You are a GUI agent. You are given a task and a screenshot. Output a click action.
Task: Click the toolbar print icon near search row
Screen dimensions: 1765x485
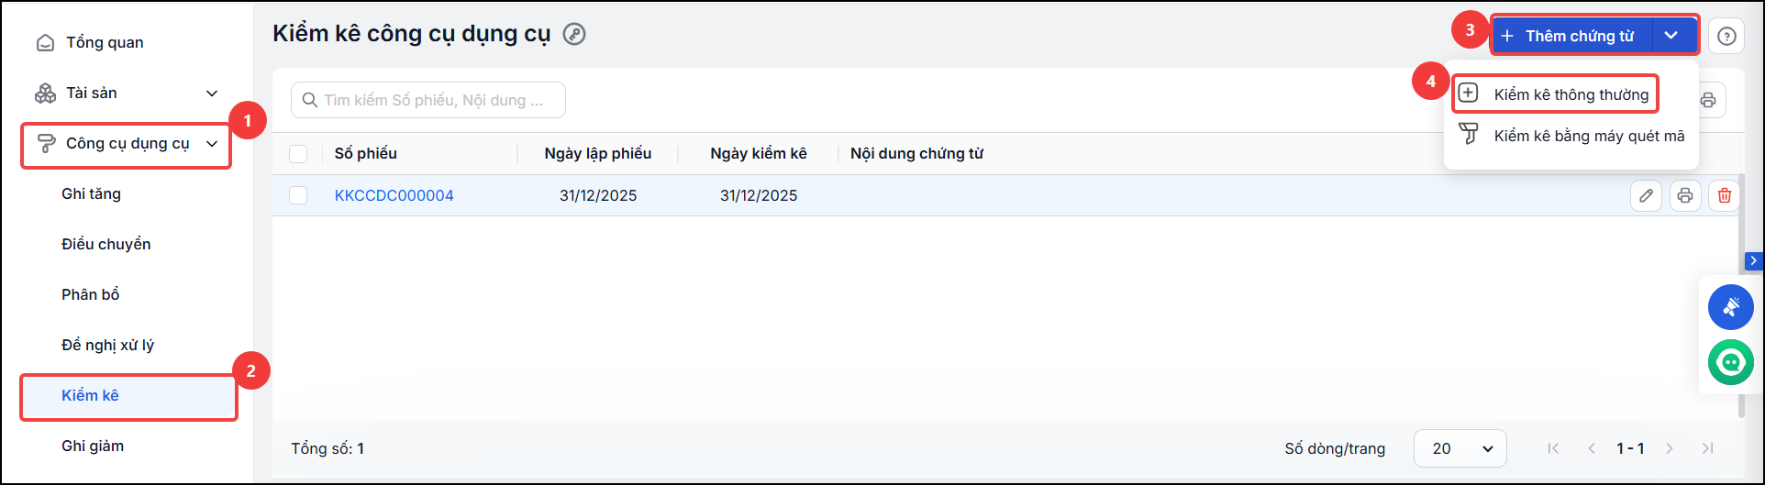pyautogui.click(x=1707, y=100)
